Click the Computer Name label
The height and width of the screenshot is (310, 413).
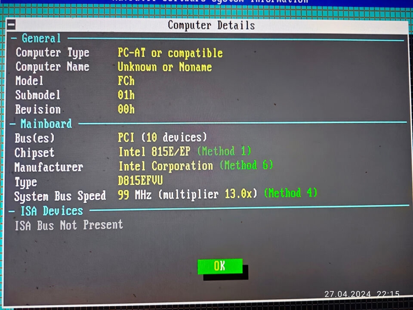[52, 66]
